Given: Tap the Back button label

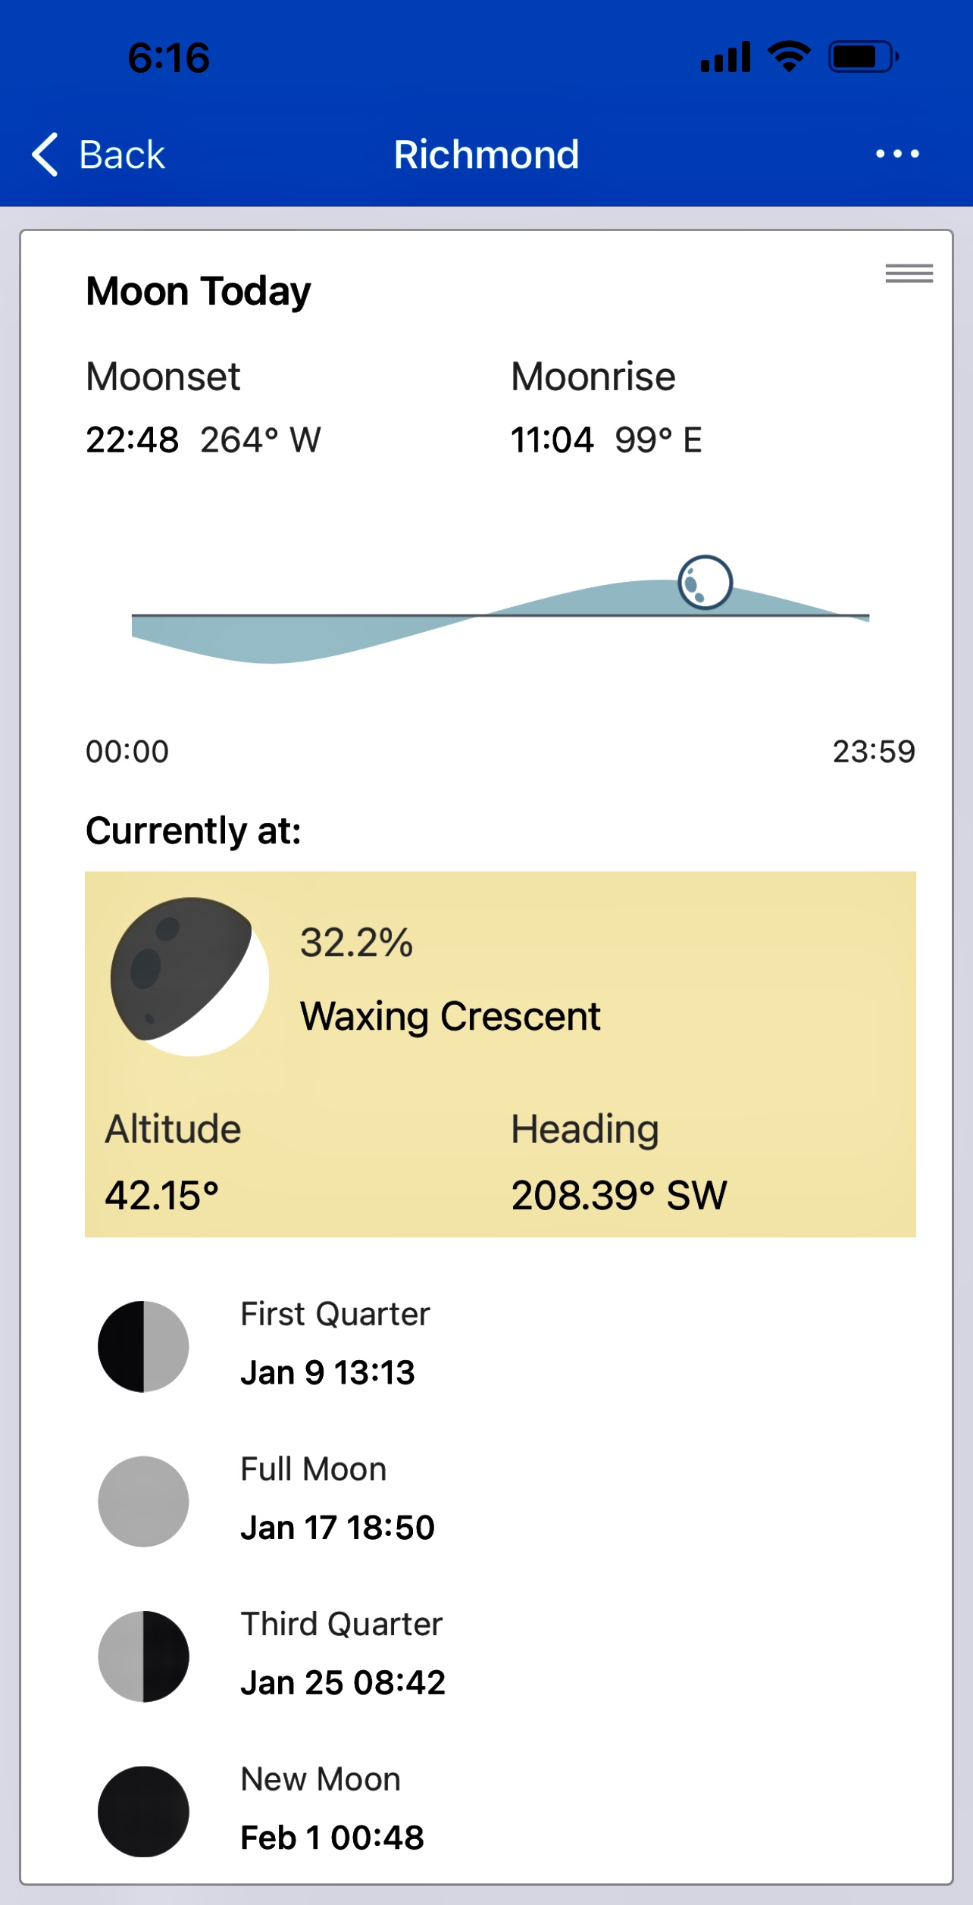Looking at the screenshot, I should (x=122, y=155).
